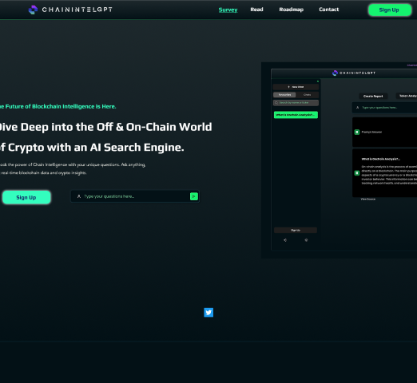Image resolution: width=417 pixels, height=383 pixels.
Task: Open the Contact nav item
Action: [329, 10]
